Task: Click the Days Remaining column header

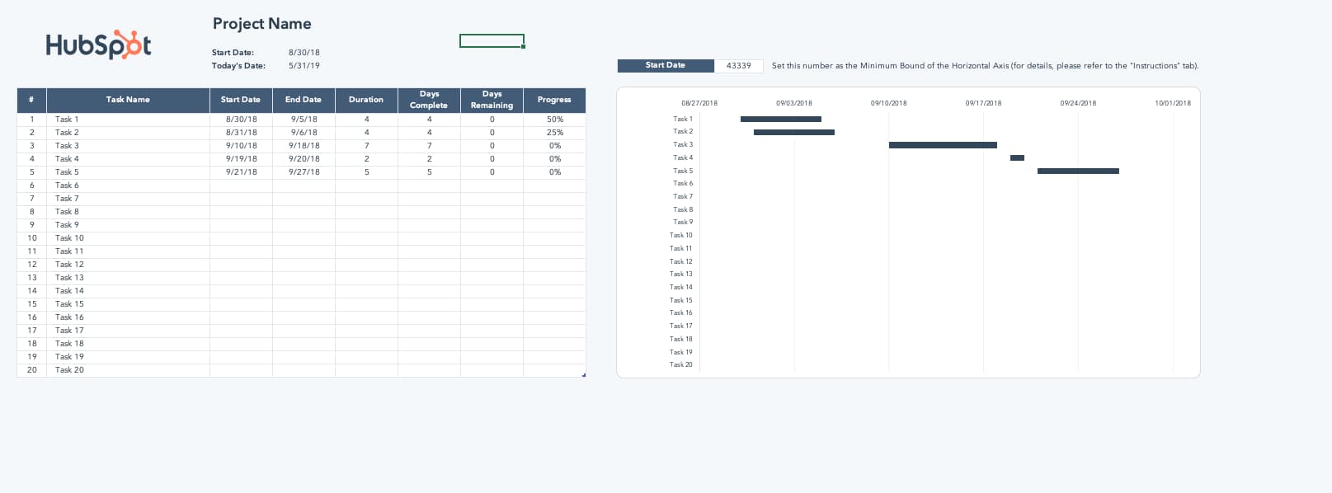Action: click(492, 100)
